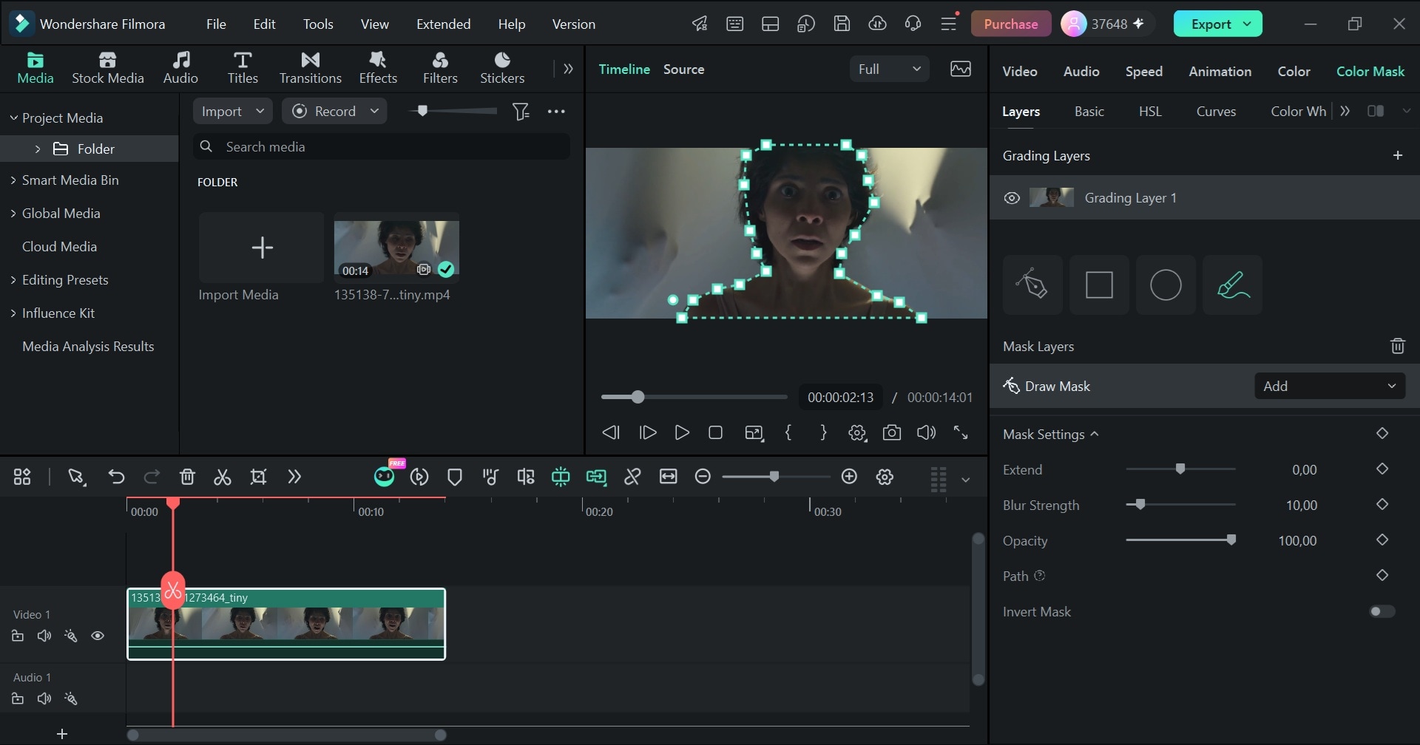
Task: Open Stock Media library
Action: click(x=108, y=68)
